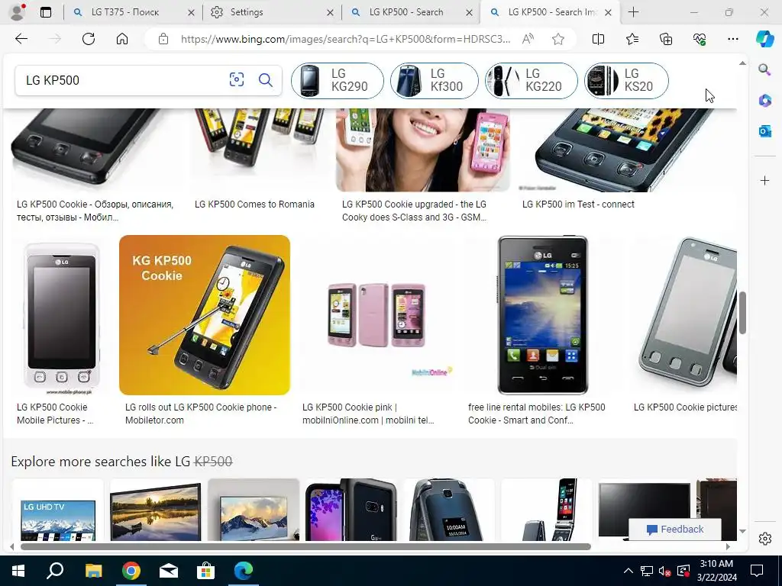Search by image using visual search icon
Viewport: 782px width, 586px height.
[x=237, y=79]
